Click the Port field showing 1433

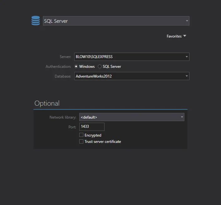pyautogui.click(x=92, y=126)
